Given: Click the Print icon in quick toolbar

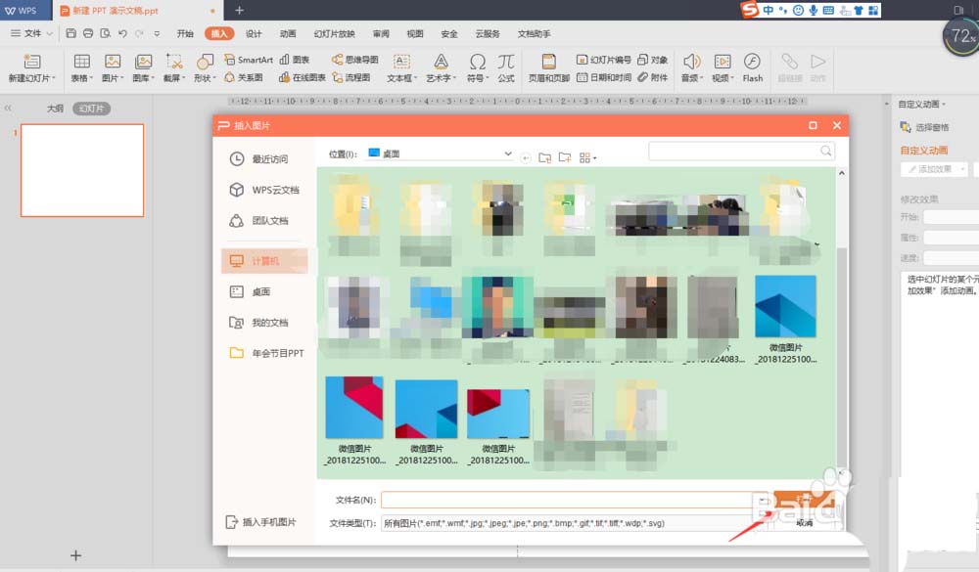Looking at the screenshot, I should (x=88, y=33).
